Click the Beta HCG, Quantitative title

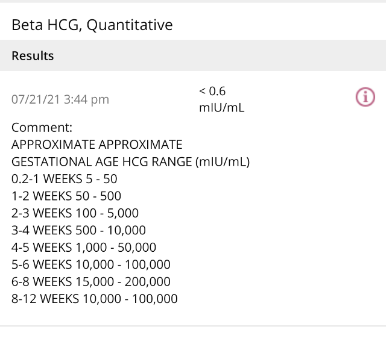click(92, 25)
